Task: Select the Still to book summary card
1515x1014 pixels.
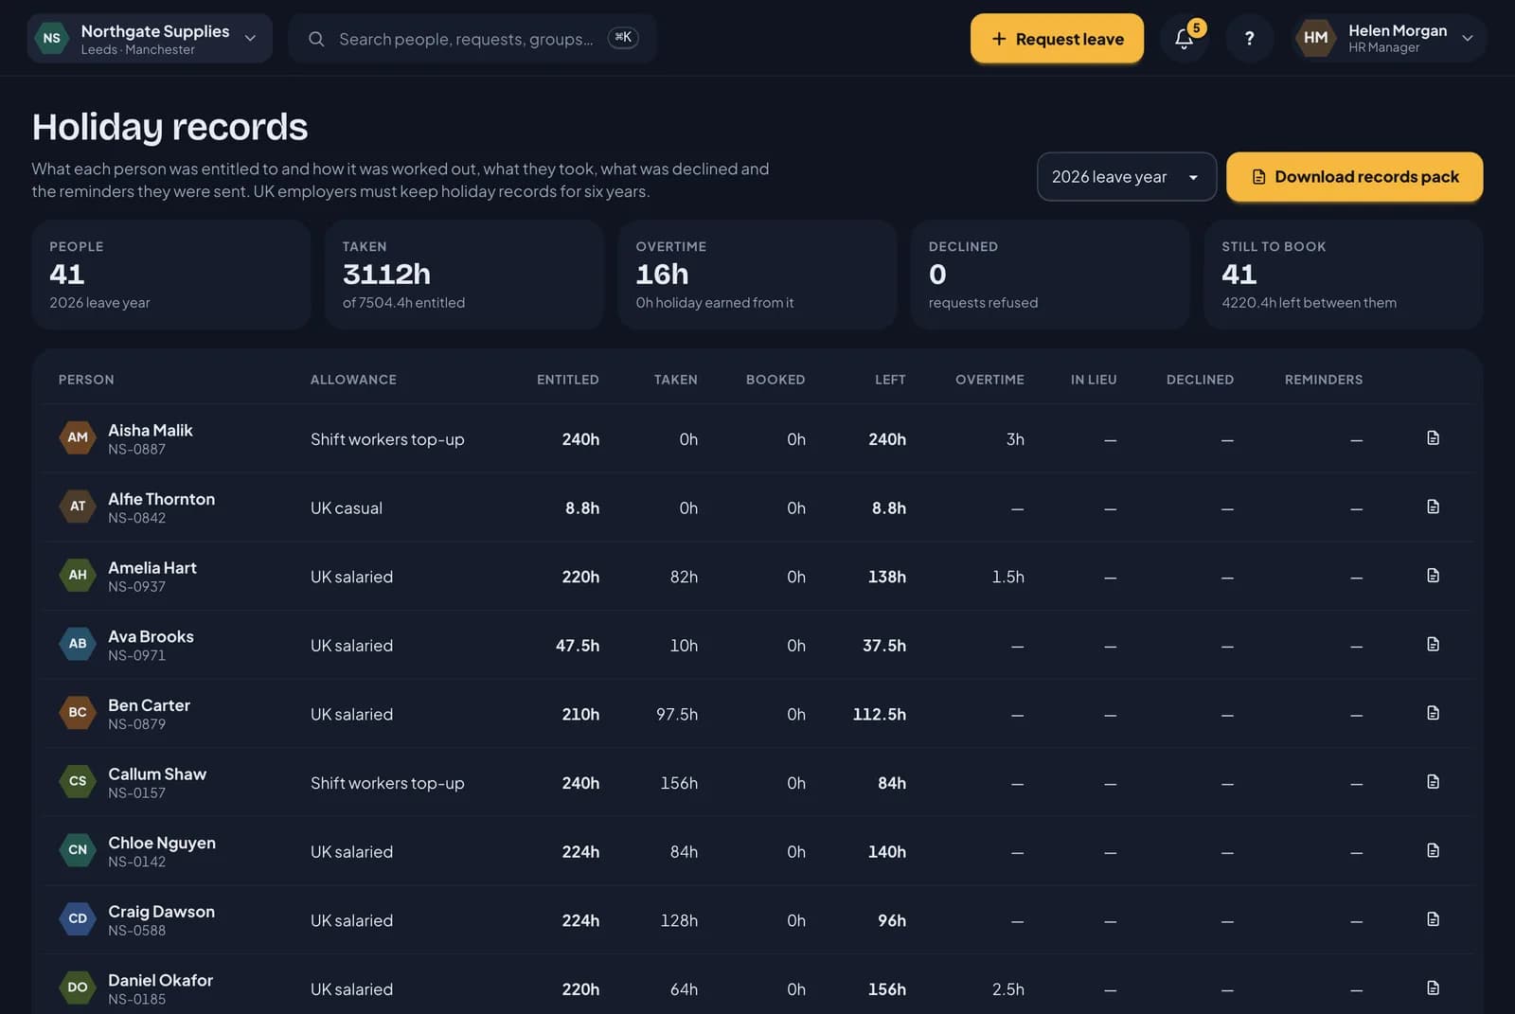Action: pyautogui.click(x=1343, y=275)
